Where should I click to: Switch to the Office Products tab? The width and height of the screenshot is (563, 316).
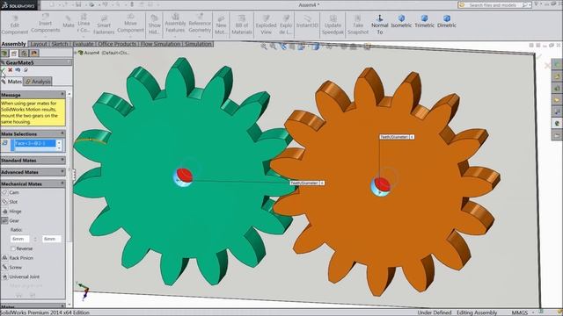(x=117, y=44)
